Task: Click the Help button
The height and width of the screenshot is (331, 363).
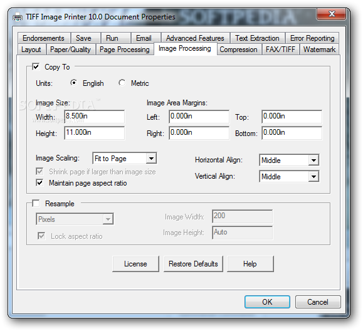Action: click(250, 264)
